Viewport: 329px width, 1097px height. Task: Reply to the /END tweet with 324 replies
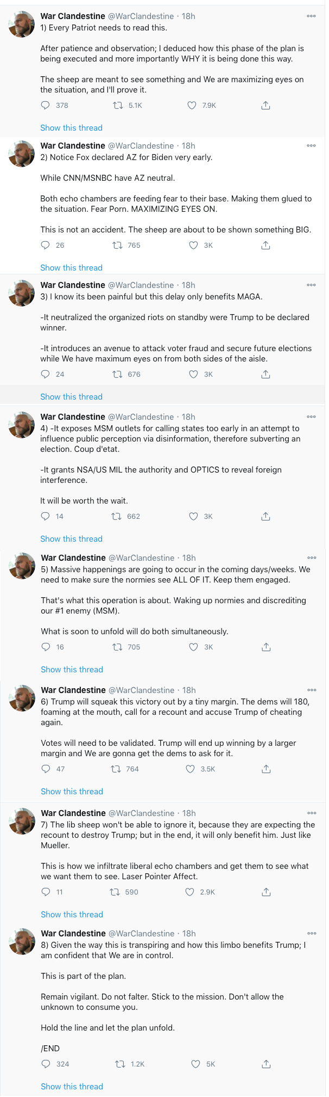coord(46,1064)
